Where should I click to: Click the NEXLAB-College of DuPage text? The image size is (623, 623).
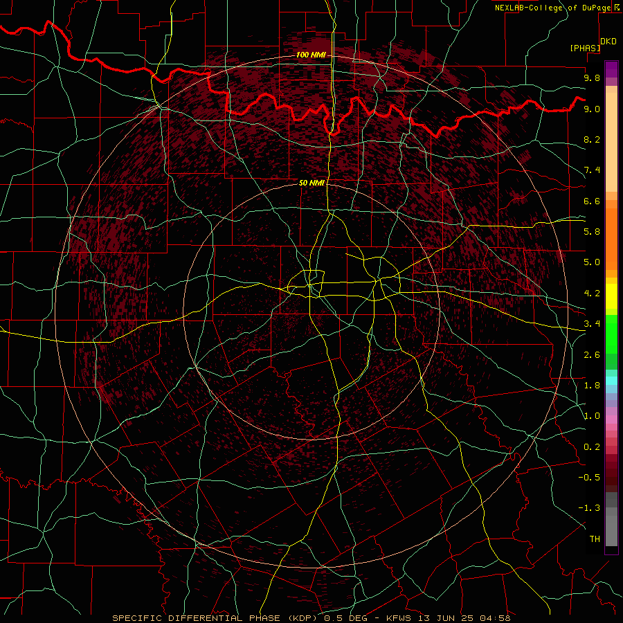pyautogui.click(x=552, y=8)
